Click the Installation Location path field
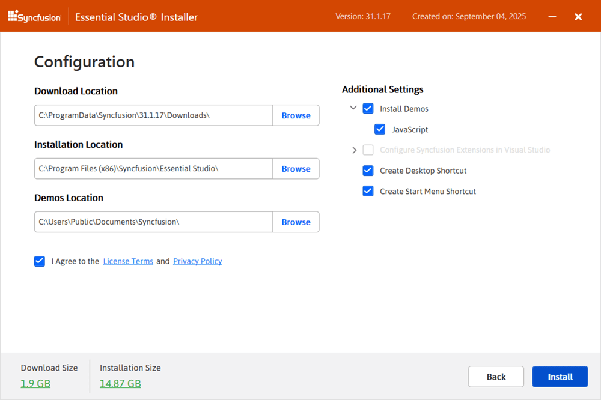 pyautogui.click(x=153, y=169)
